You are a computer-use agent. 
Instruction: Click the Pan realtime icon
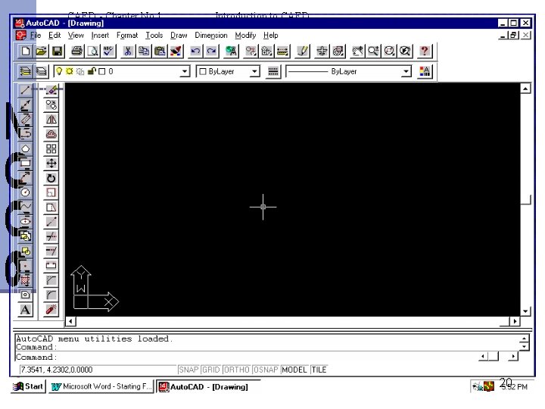click(357, 52)
